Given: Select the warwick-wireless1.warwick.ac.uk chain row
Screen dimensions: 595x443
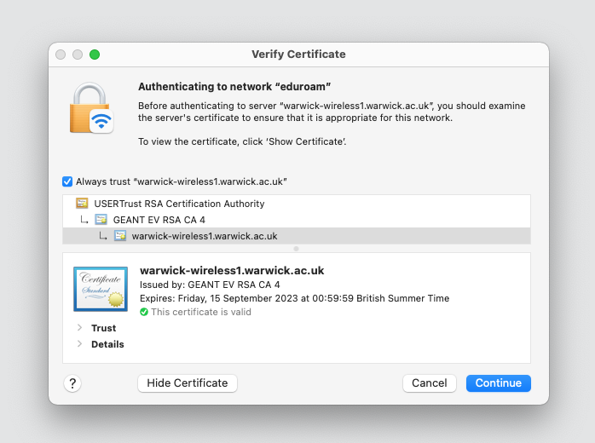Looking at the screenshot, I should 204,236.
